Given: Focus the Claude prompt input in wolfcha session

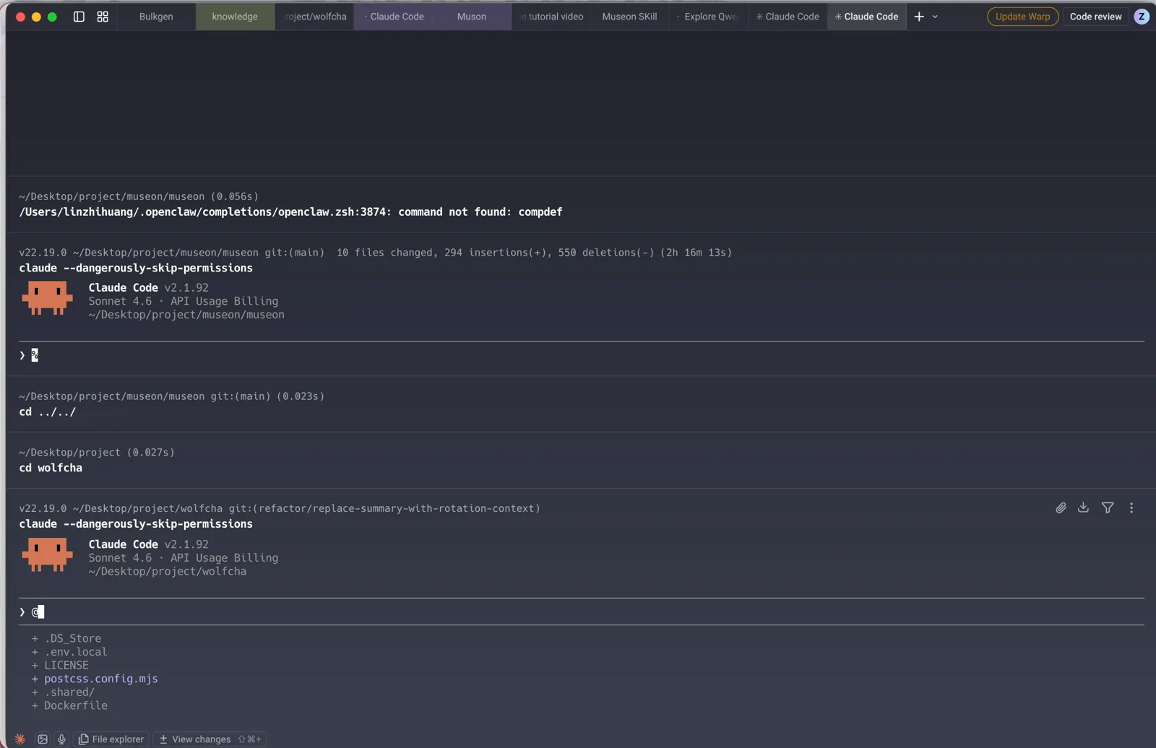Looking at the screenshot, I should (582, 612).
